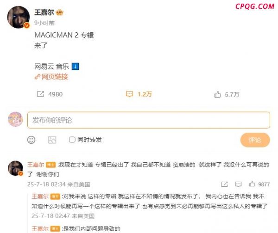Viewport: 278px width, 233px height.
Task: Click the blue down-arrow emoji after 网易云 音乐
Action: (76, 67)
